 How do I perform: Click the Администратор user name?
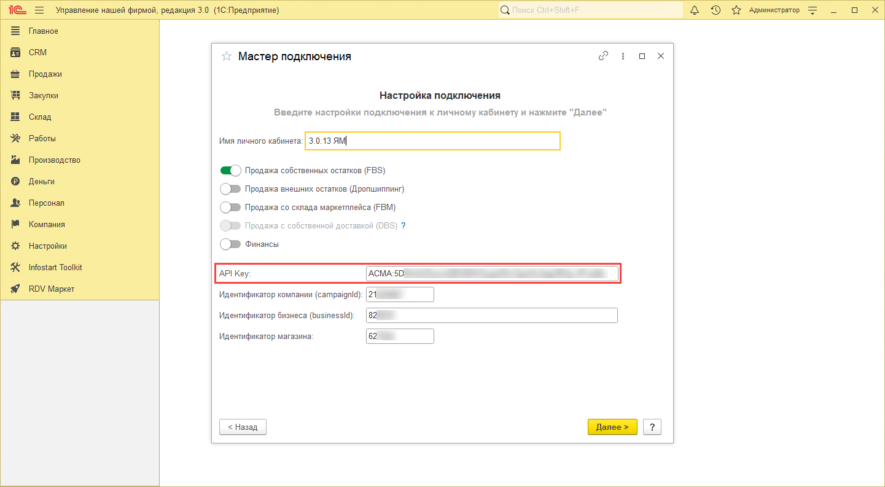774,10
